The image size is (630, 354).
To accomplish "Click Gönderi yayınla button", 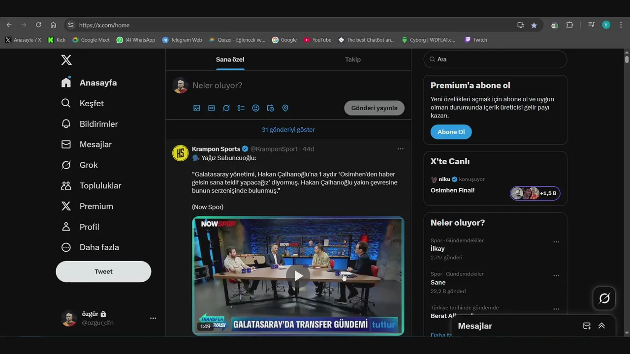I will [x=374, y=108].
